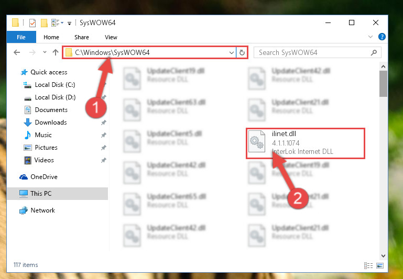Refresh the SysWOW64 folder view
The image size is (403, 279).
click(242, 52)
